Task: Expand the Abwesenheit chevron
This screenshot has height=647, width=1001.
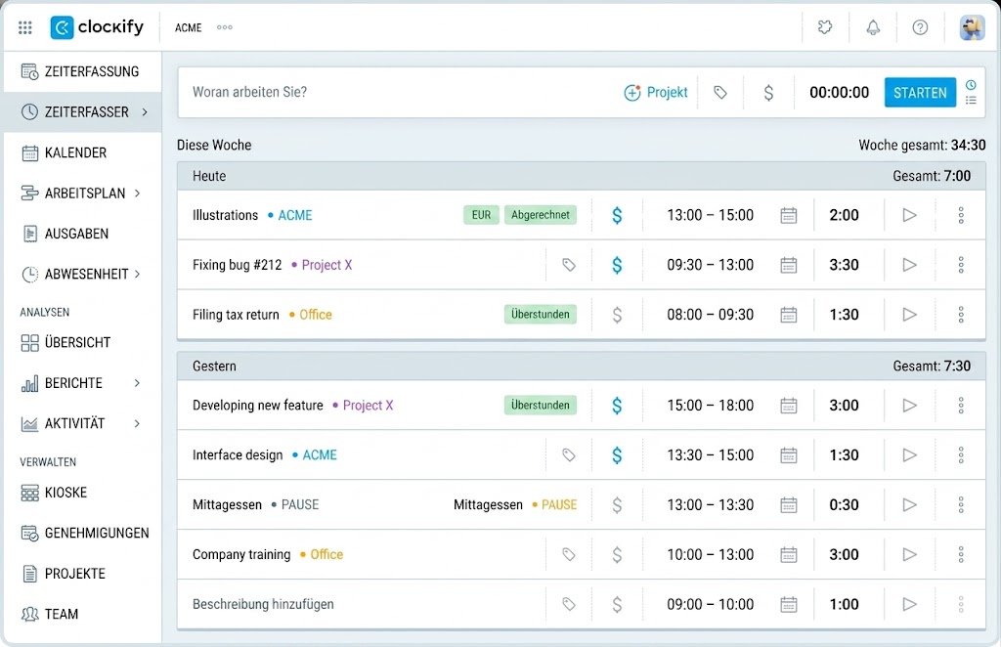Action: (137, 275)
